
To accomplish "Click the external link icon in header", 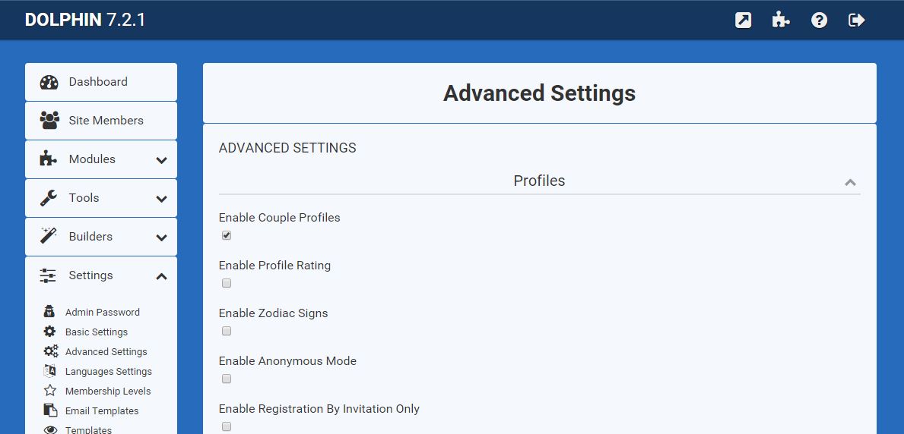I will tap(743, 20).
